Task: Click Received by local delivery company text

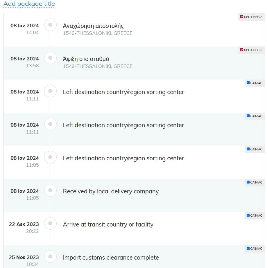Action: (x=111, y=191)
